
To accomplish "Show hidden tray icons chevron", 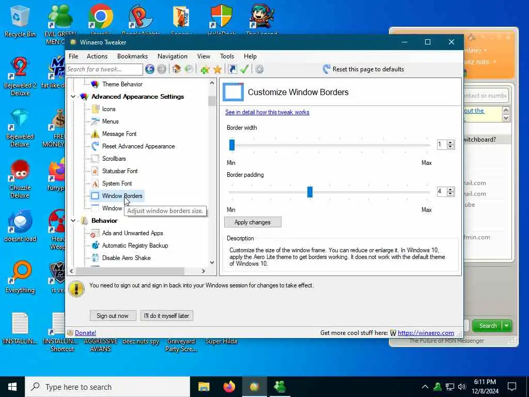I will click(425, 387).
